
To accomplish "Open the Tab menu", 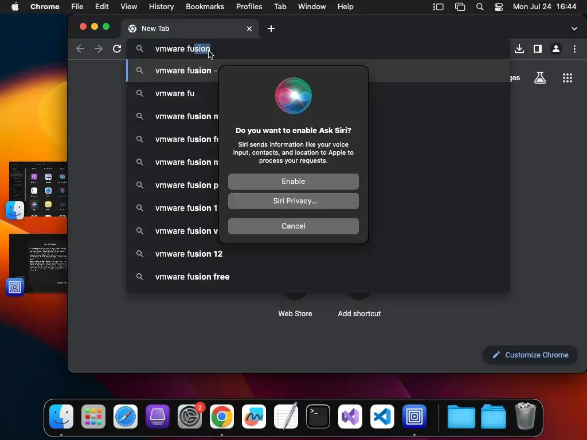I will [280, 7].
